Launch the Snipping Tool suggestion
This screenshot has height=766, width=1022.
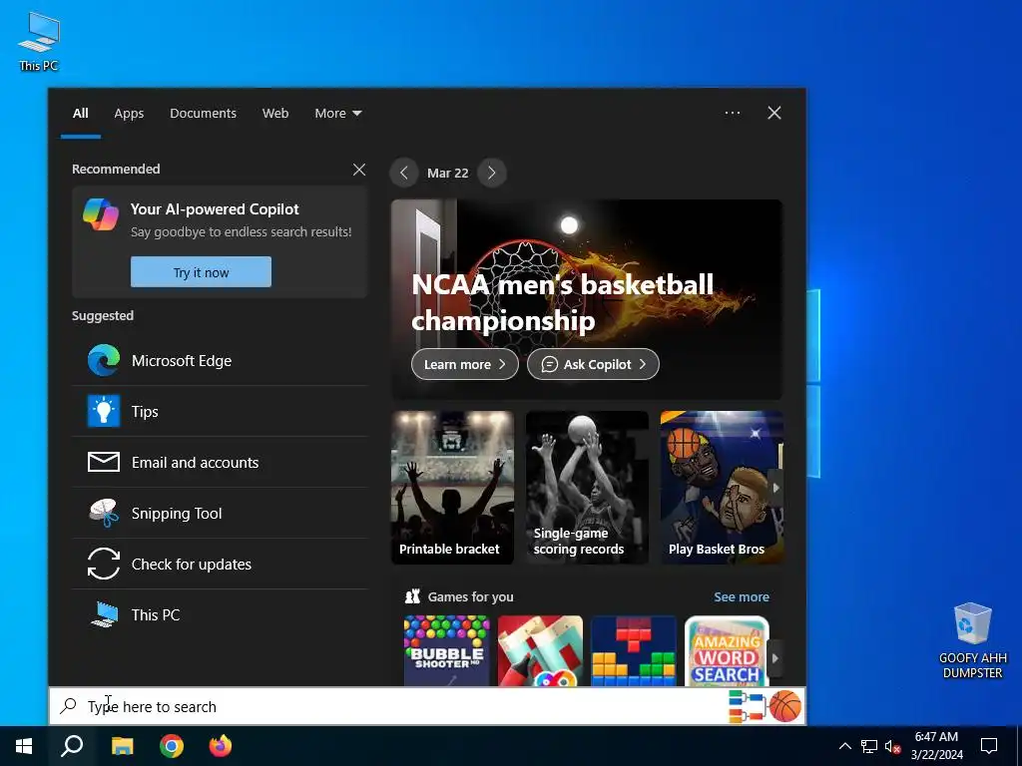click(220, 513)
